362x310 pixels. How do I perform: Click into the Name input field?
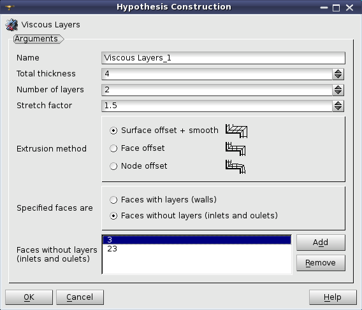pos(223,58)
